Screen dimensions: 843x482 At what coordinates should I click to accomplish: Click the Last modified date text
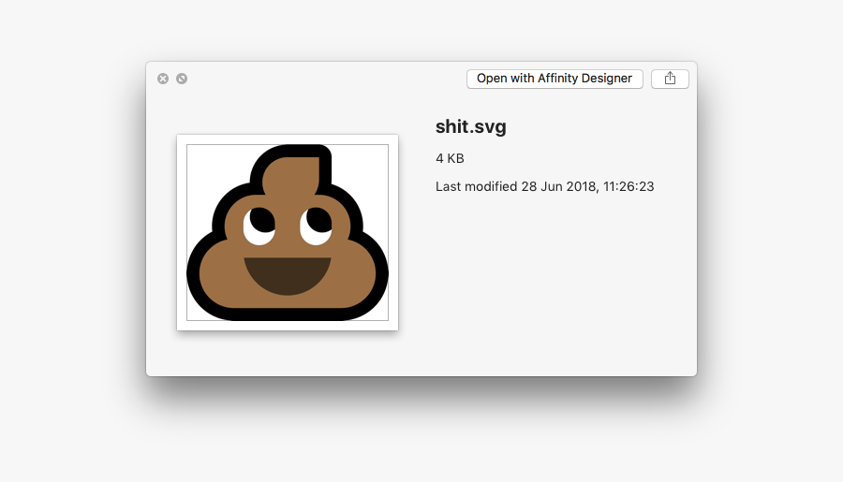544,186
